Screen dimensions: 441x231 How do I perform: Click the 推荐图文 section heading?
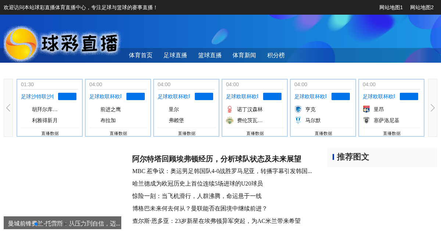pyautogui.click(x=353, y=157)
